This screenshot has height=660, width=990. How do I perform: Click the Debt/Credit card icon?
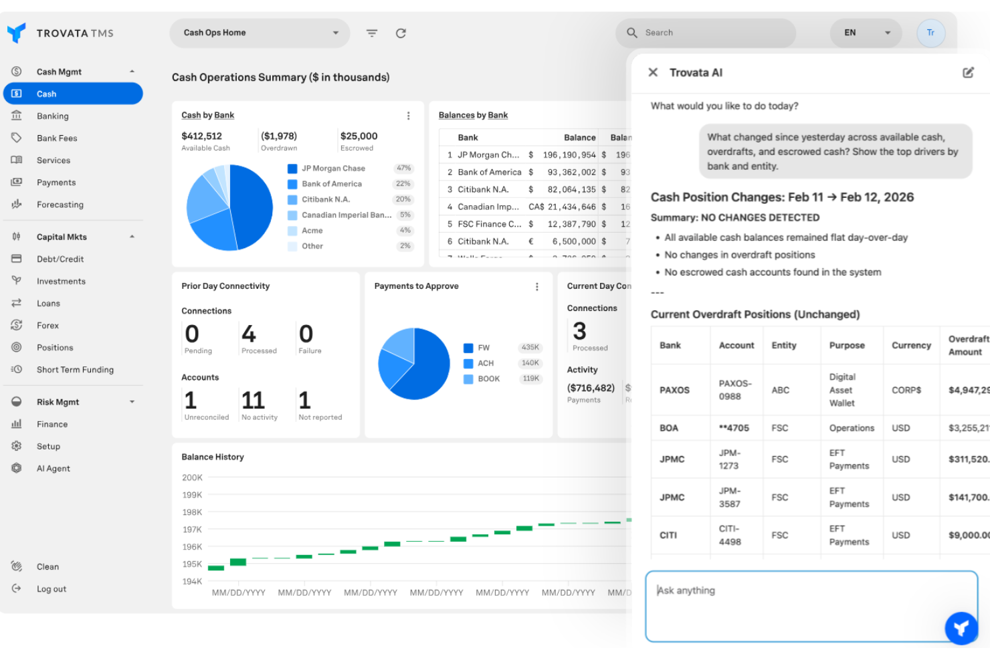(17, 259)
